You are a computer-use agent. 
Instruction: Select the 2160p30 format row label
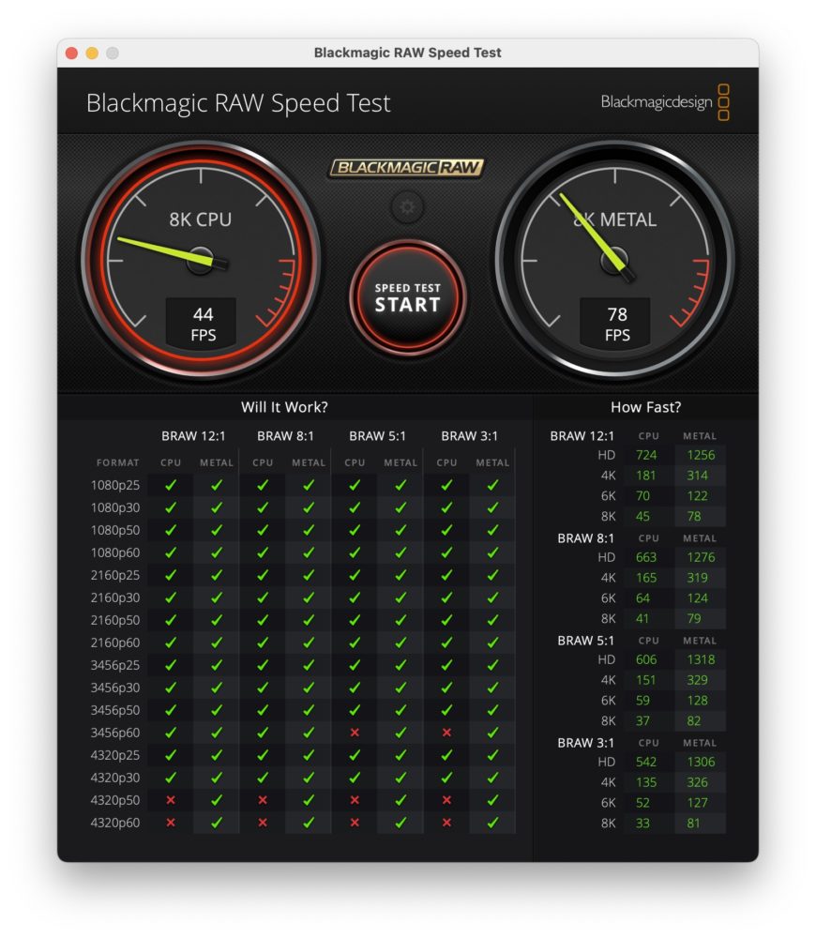[114, 598]
